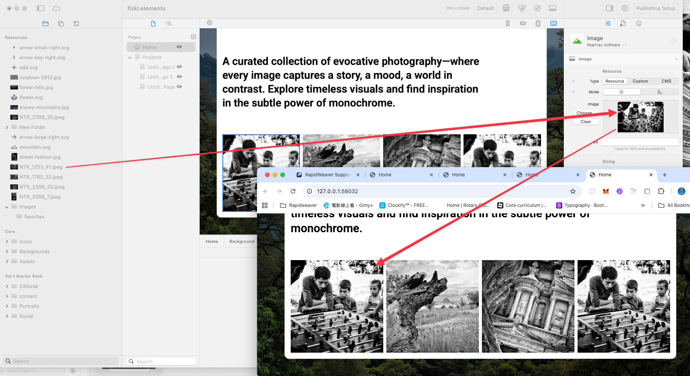
Task: Toggle visibility of Untitl...Page page
Action: coord(179,87)
